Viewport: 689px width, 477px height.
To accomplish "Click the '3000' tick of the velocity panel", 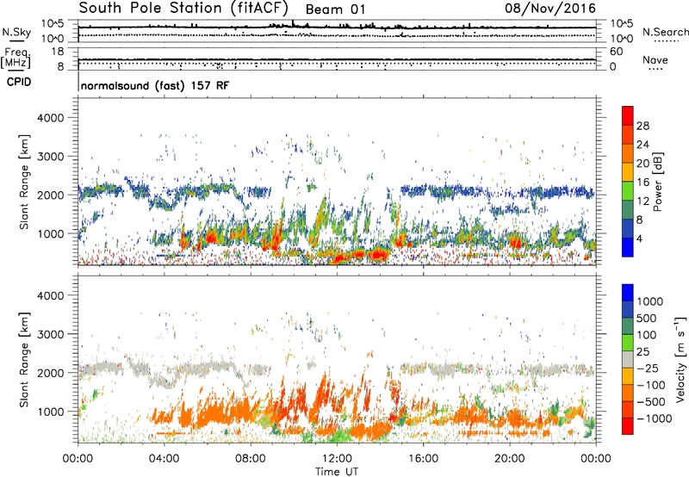I will click(x=50, y=334).
